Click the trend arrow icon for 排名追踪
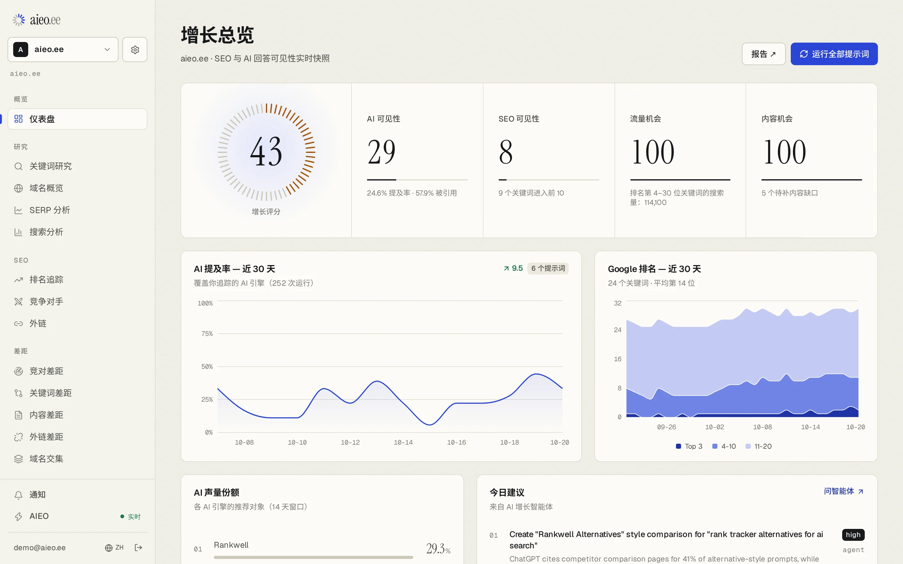This screenshot has height=564, width=903. (x=18, y=280)
